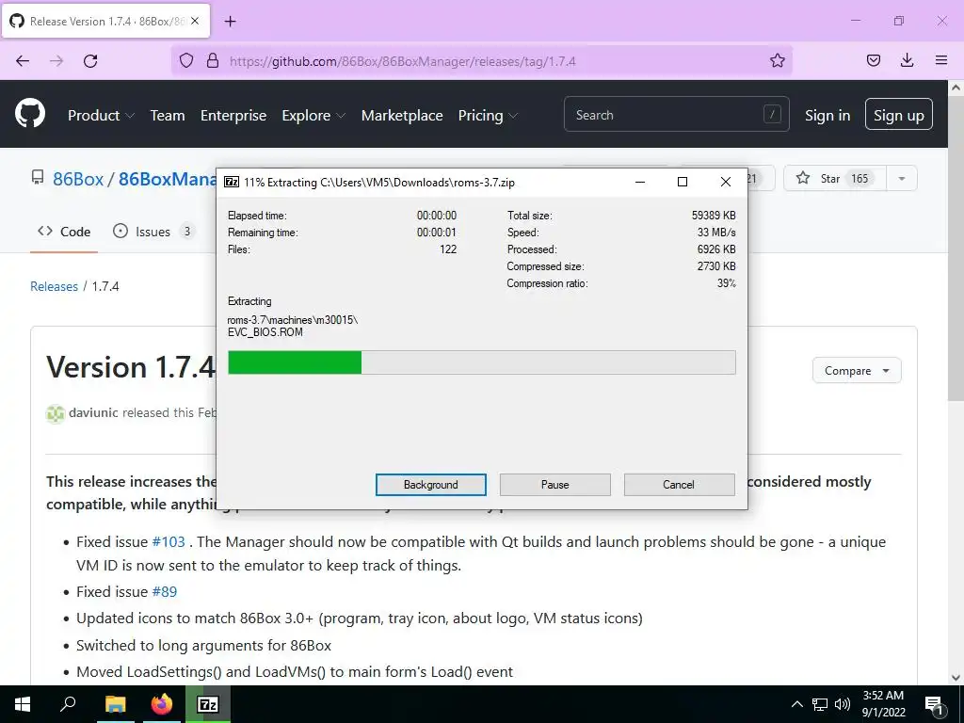The height and width of the screenshot is (723, 964).
Task: Click the browser address bar URL
Action: [403, 61]
